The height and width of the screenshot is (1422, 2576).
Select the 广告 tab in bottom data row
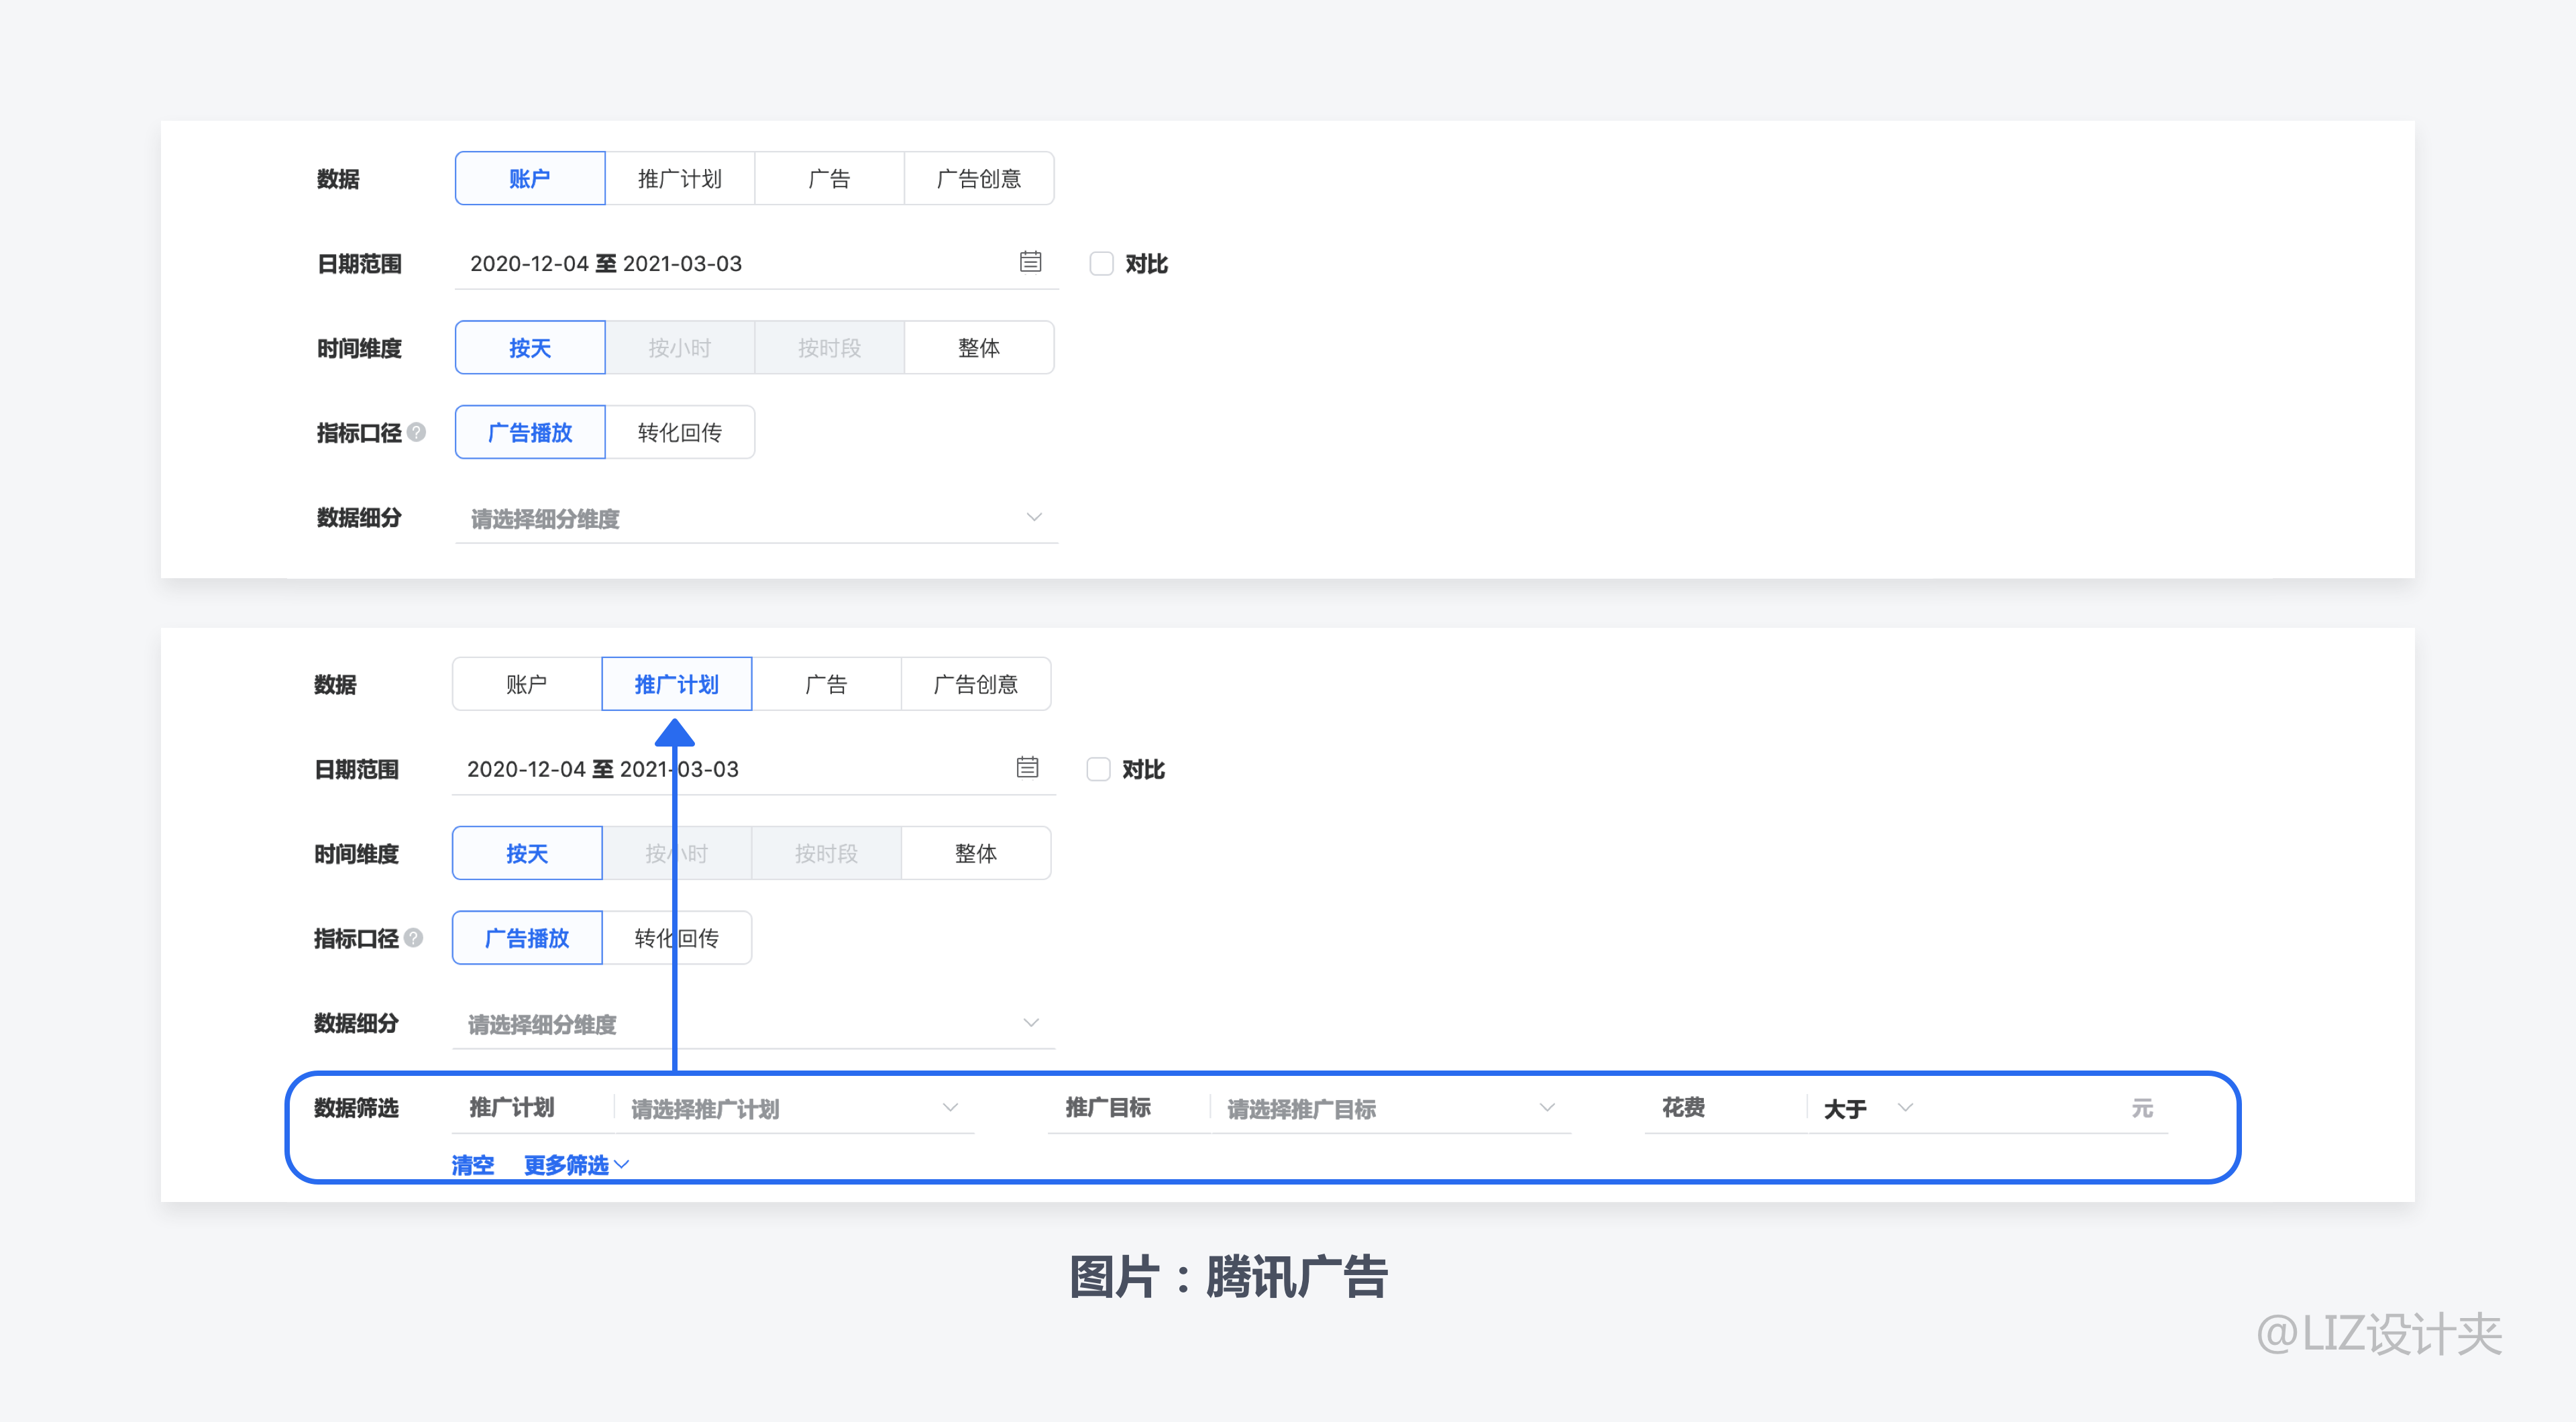click(827, 684)
